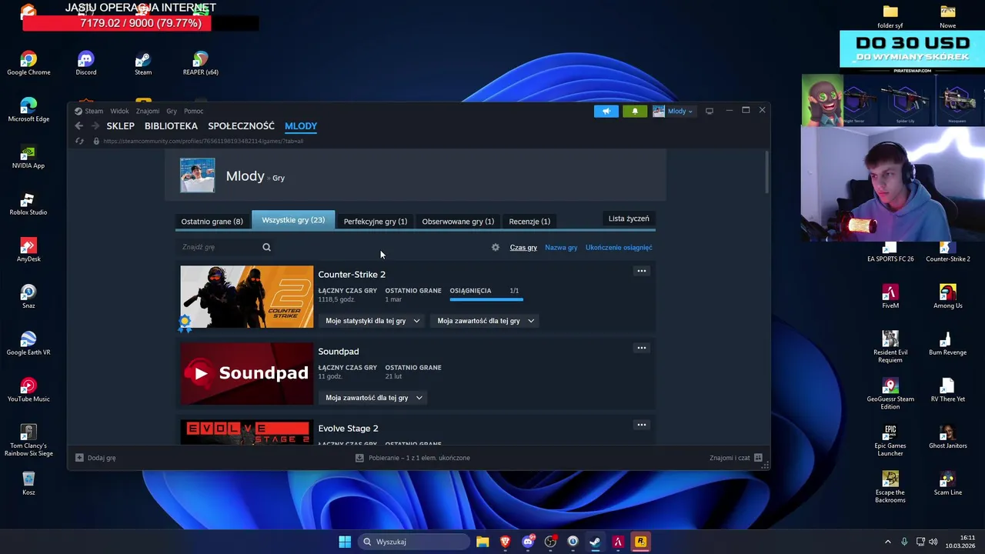985x554 pixels.
Task: Focus the 'Znajdź grę' search field
Action: (x=220, y=247)
